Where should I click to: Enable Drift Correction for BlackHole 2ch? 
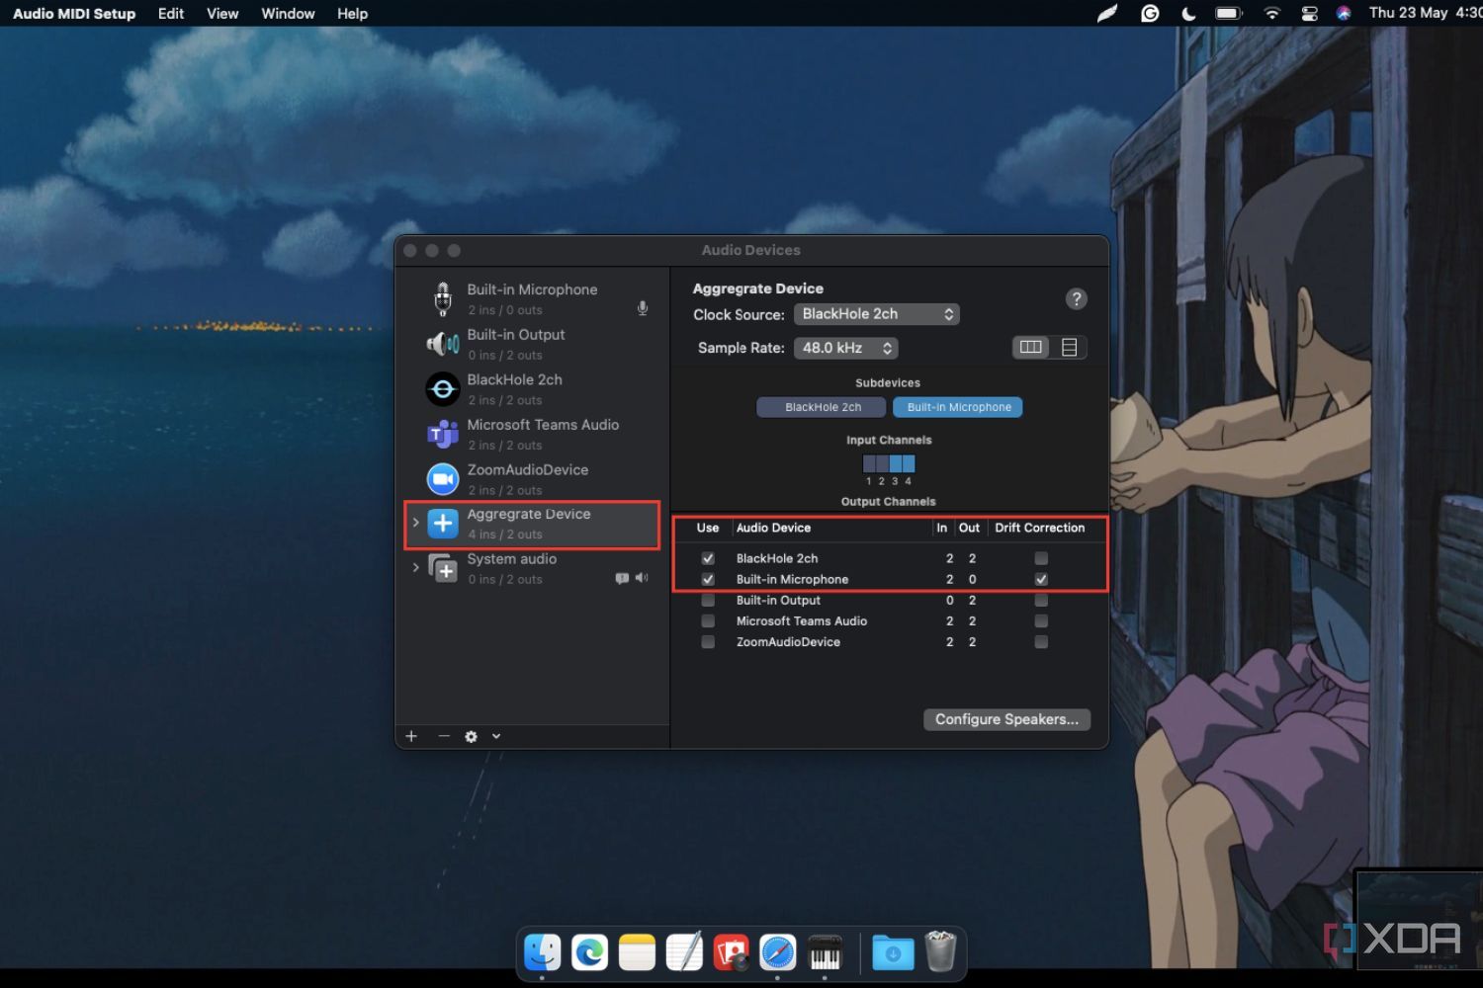pos(1041,558)
